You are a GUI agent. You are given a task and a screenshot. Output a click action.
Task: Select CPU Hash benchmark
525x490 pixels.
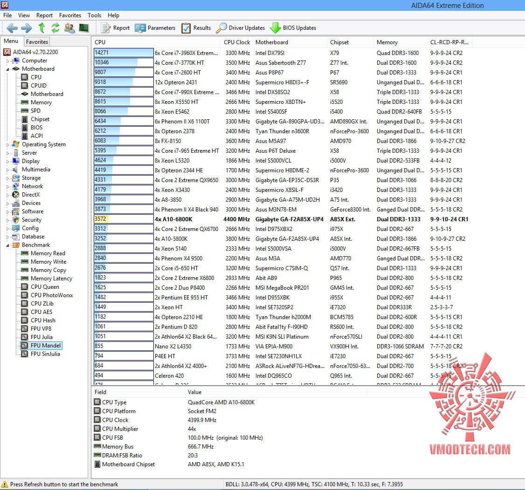[x=43, y=320]
